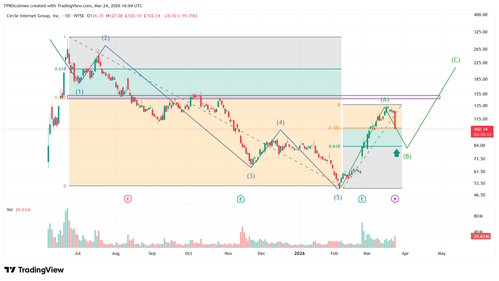Viewport: 499px width, 281px height.
Task: Click the purple lightning bolt event icon
Action: [395, 199]
